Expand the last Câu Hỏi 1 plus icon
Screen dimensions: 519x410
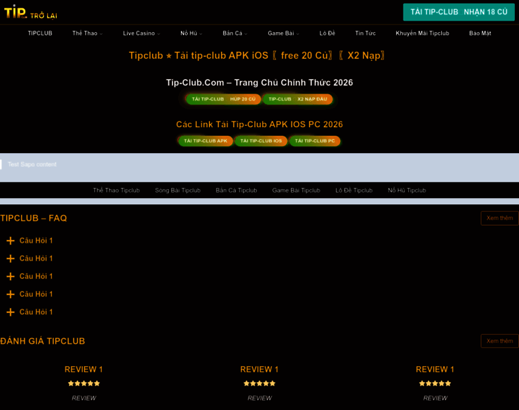pyautogui.click(x=10, y=312)
